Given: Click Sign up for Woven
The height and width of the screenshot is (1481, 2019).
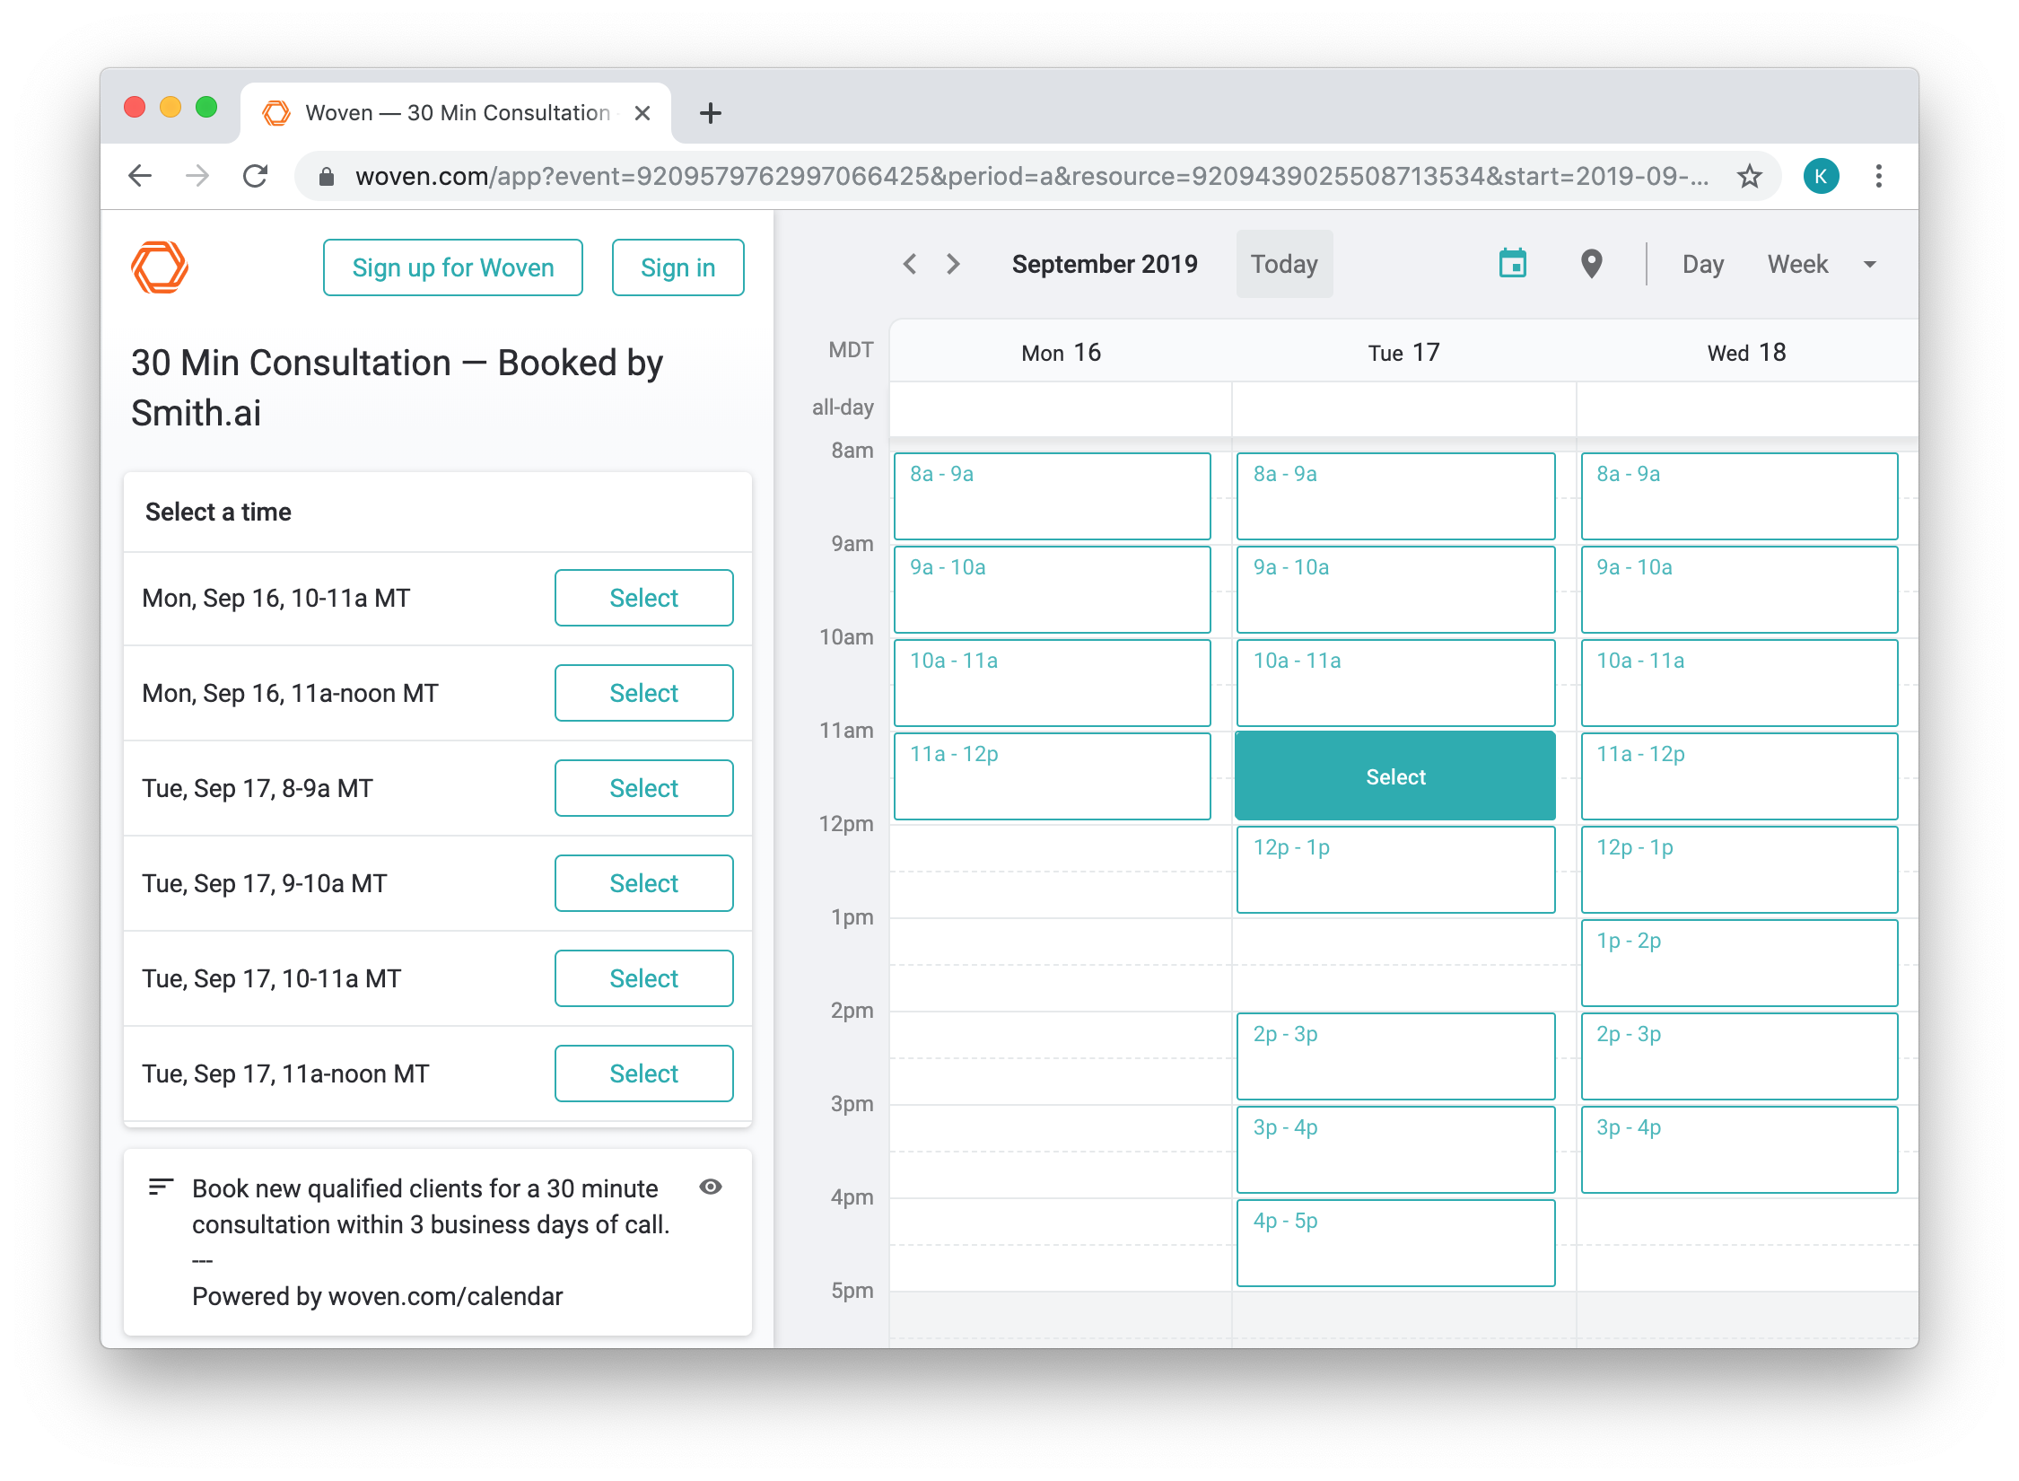Looking at the screenshot, I should point(452,267).
